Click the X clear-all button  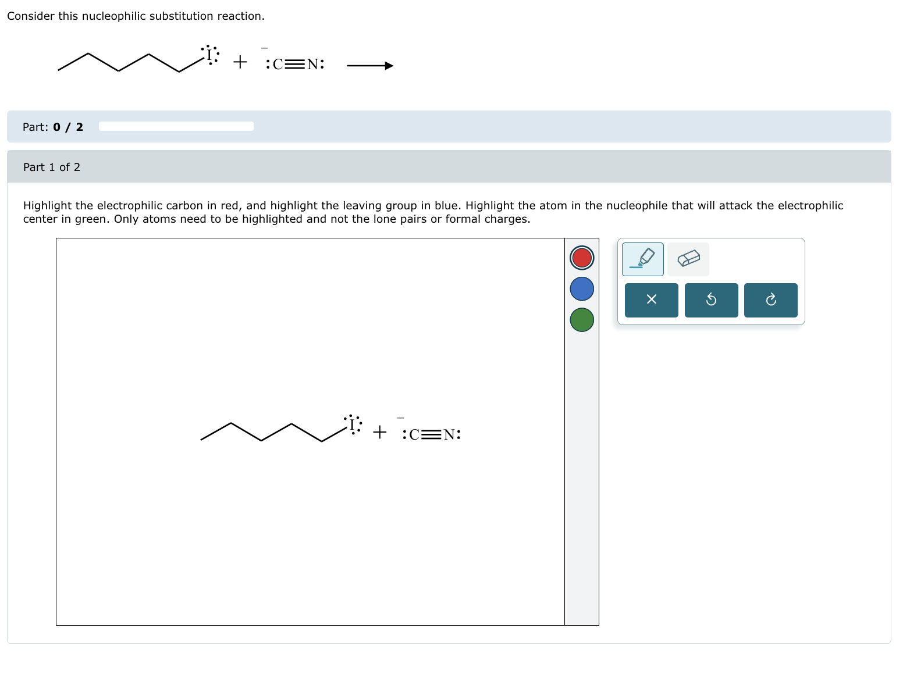(x=651, y=300)
